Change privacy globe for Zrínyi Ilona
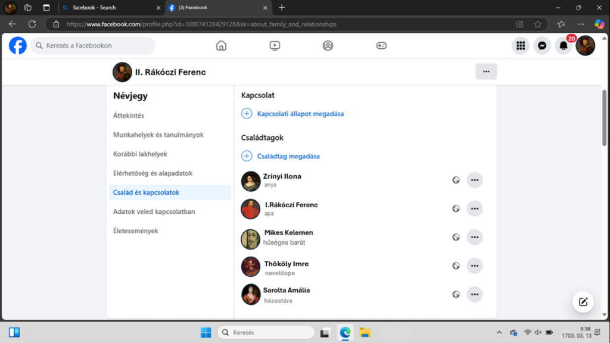Image resolution: width=610 pixels, height=343 pixels. click(x=456, y=180)
